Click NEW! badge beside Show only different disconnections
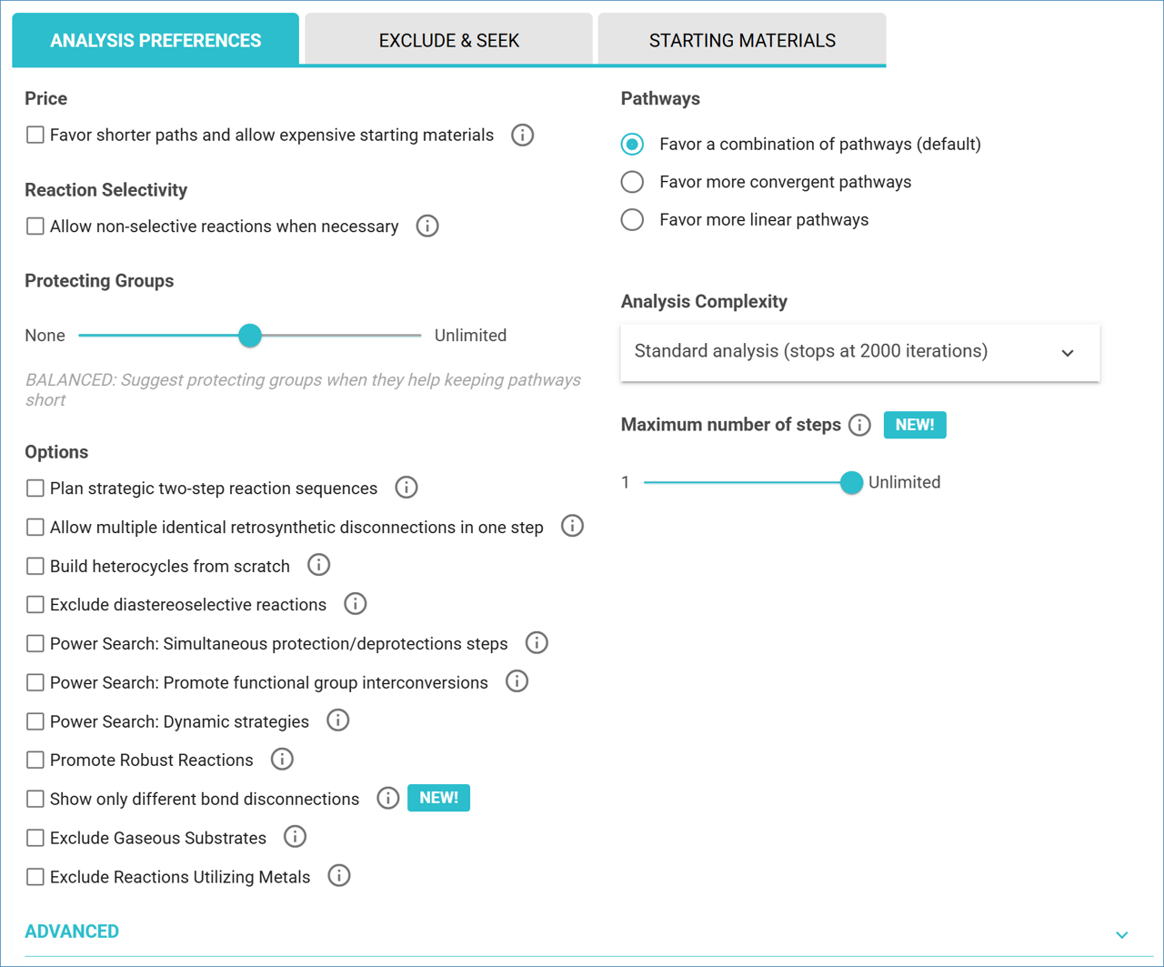The height and width of the screenshot is (967, 1164). point(438,798)
